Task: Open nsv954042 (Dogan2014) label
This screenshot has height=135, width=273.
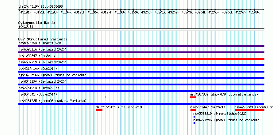Action: 38,94
